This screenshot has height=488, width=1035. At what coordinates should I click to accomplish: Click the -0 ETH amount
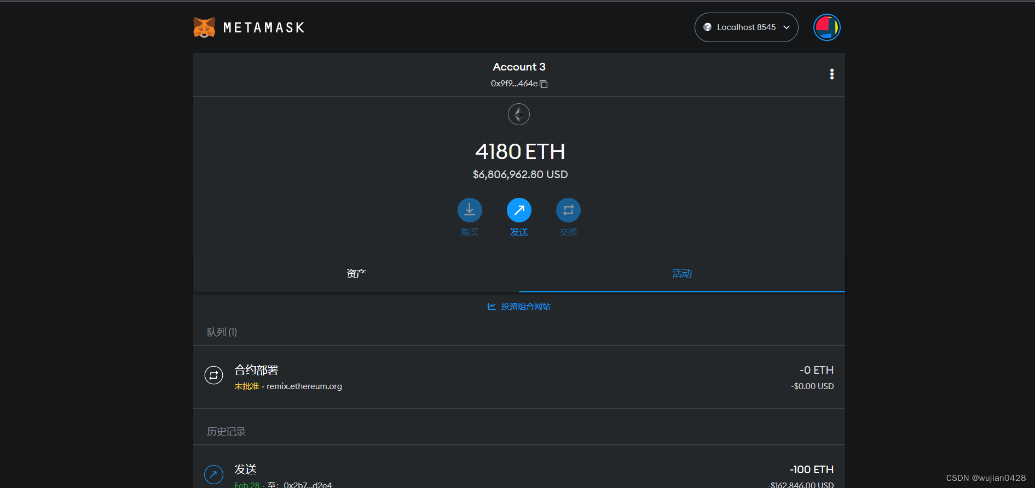click(x=817, y=370)
